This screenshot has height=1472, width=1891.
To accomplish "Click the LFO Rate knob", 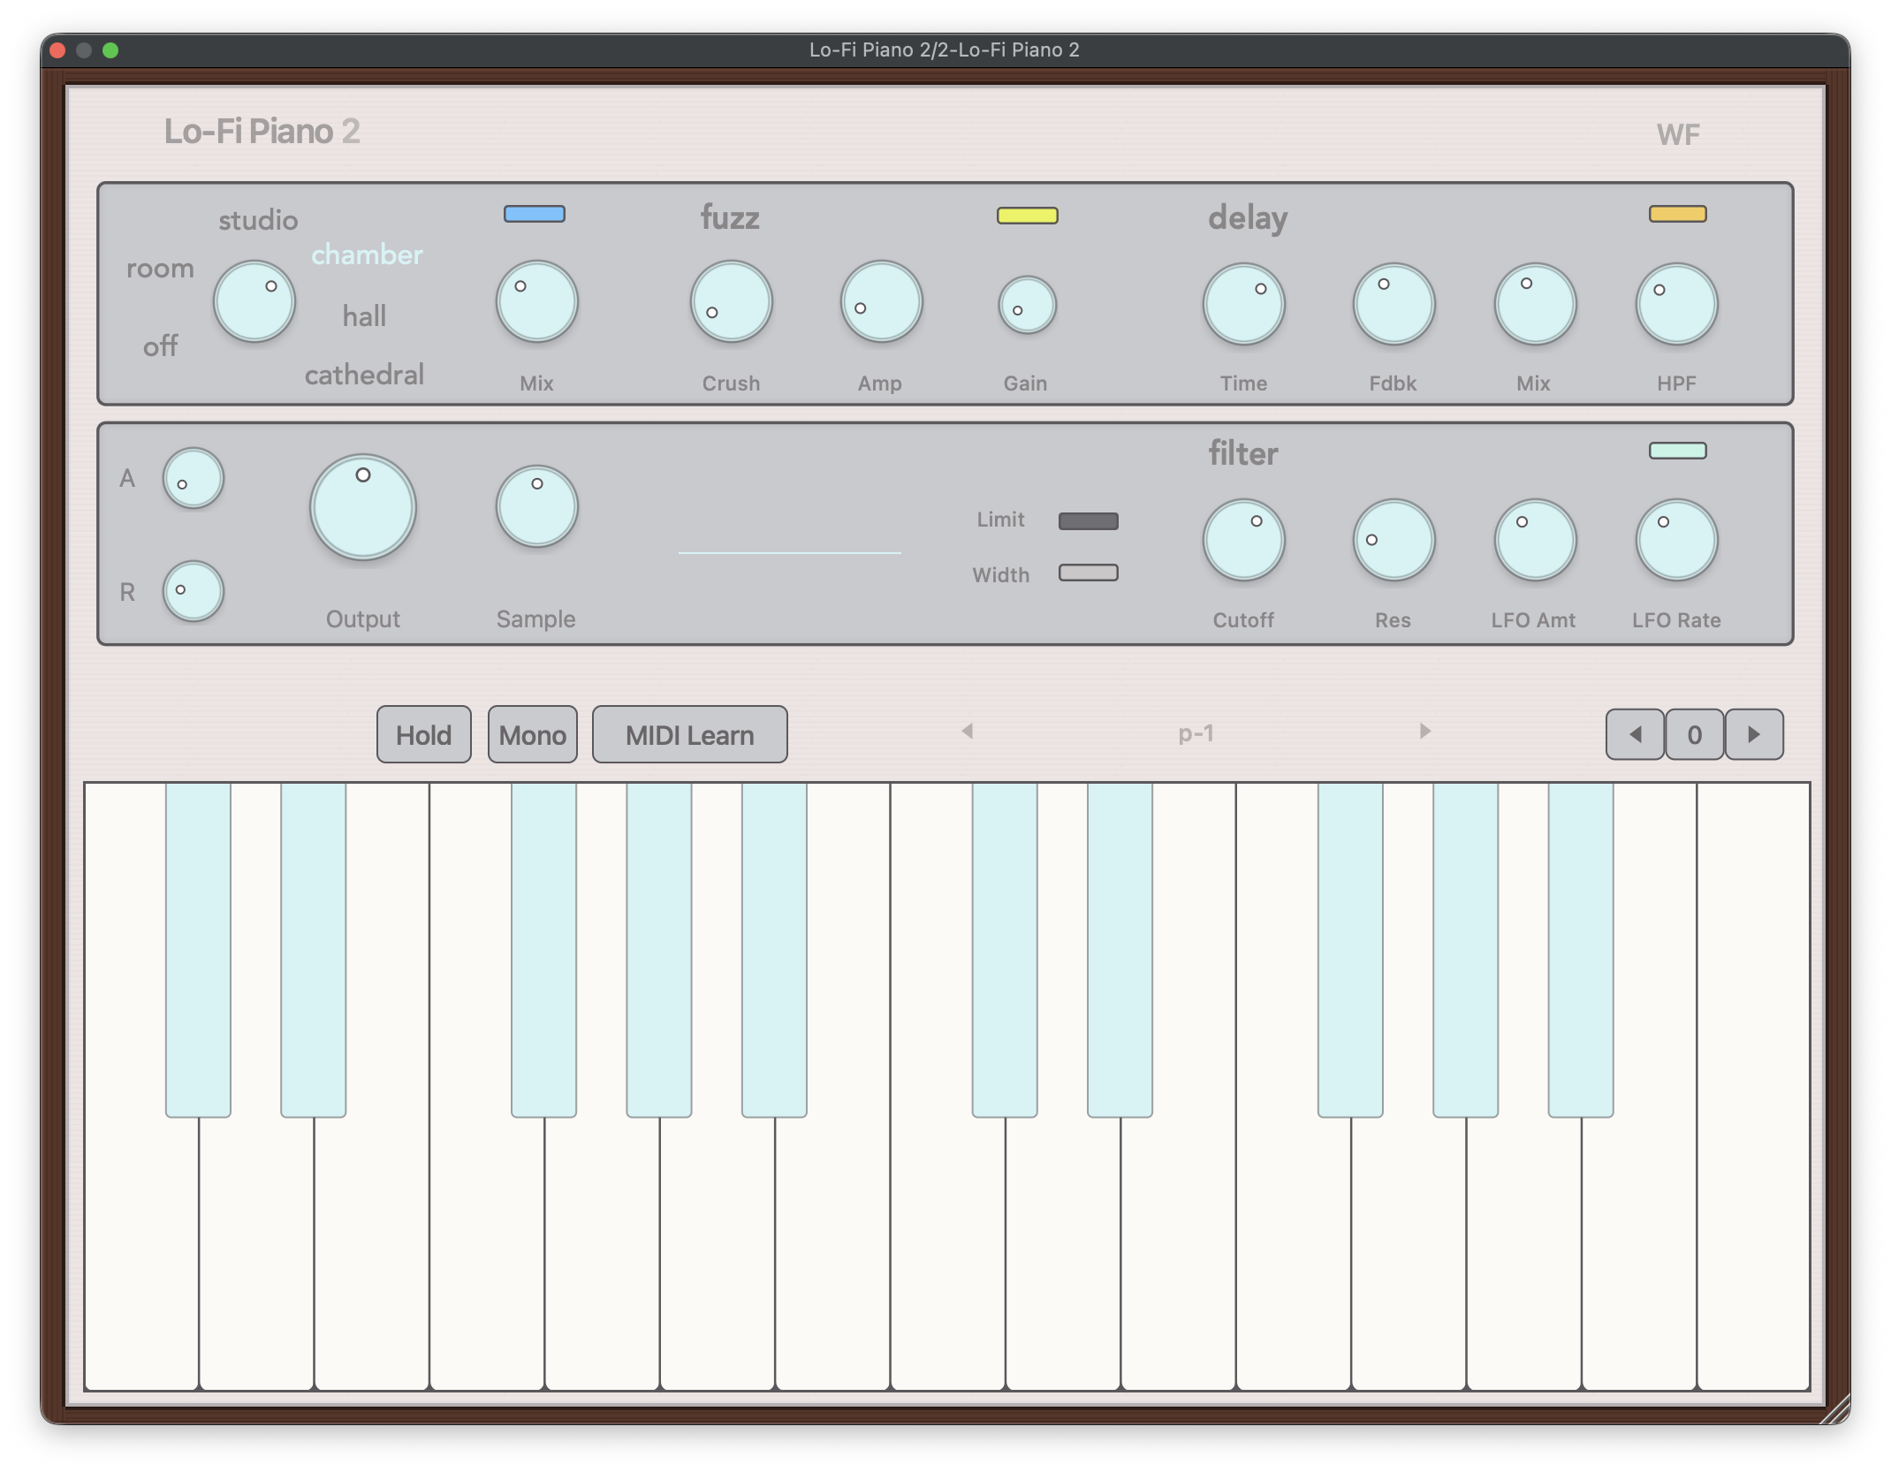I will (1677, 540).
